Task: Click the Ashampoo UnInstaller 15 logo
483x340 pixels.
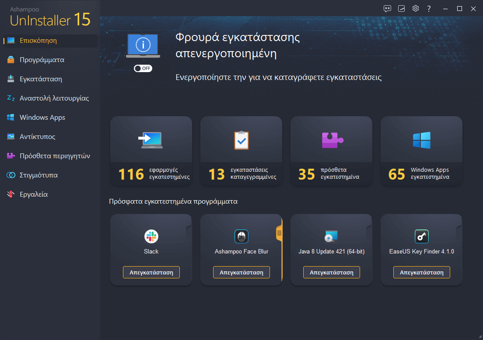Action: [50, 17]
